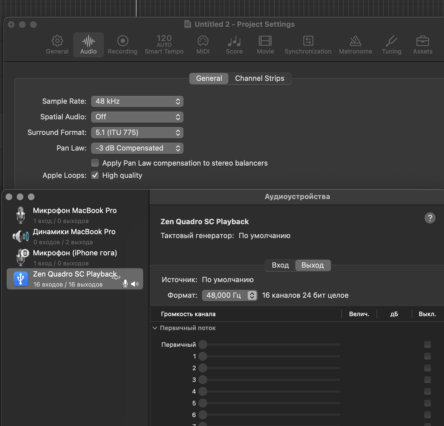This screenshot has height=426, width=444.
Task: Uncheck Apple Loops High quality checkbox
Action: pyautogui.click(x=95, y=175)
